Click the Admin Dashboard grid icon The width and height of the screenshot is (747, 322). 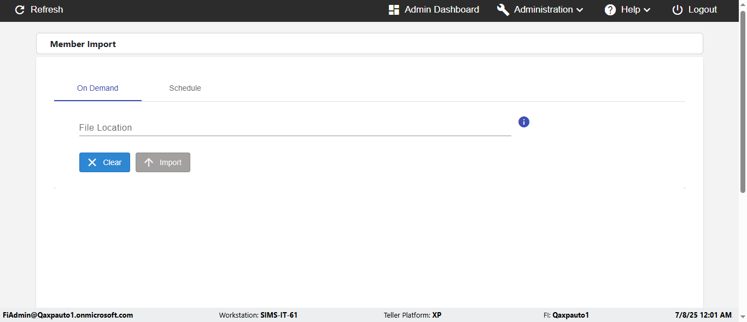click(394, 10)
